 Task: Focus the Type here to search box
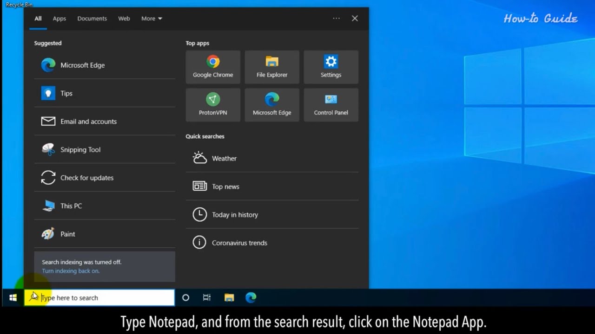pos(99,298)
